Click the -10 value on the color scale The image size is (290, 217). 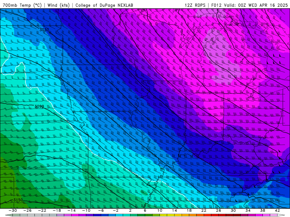[86, 210]
